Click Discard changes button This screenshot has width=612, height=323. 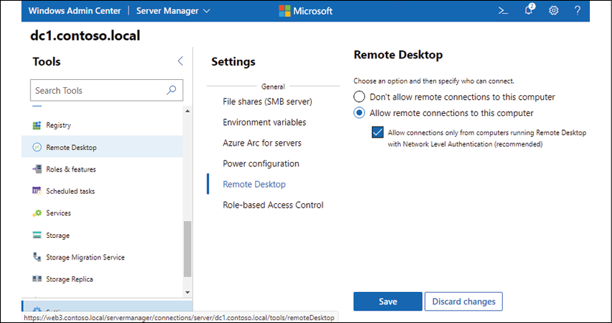(x=463, y=302)
